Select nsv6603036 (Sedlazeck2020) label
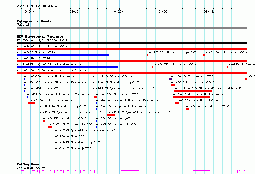255x174 pixels. [174, 64]
